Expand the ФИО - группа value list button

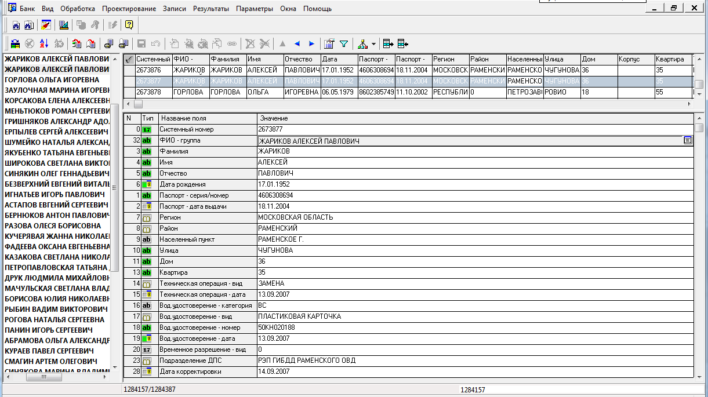(688, 140)
